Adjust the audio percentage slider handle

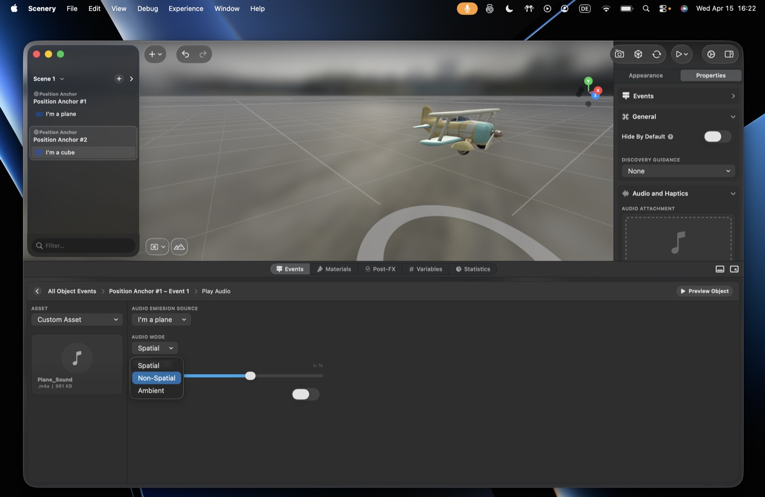click(x=250, y=376)
